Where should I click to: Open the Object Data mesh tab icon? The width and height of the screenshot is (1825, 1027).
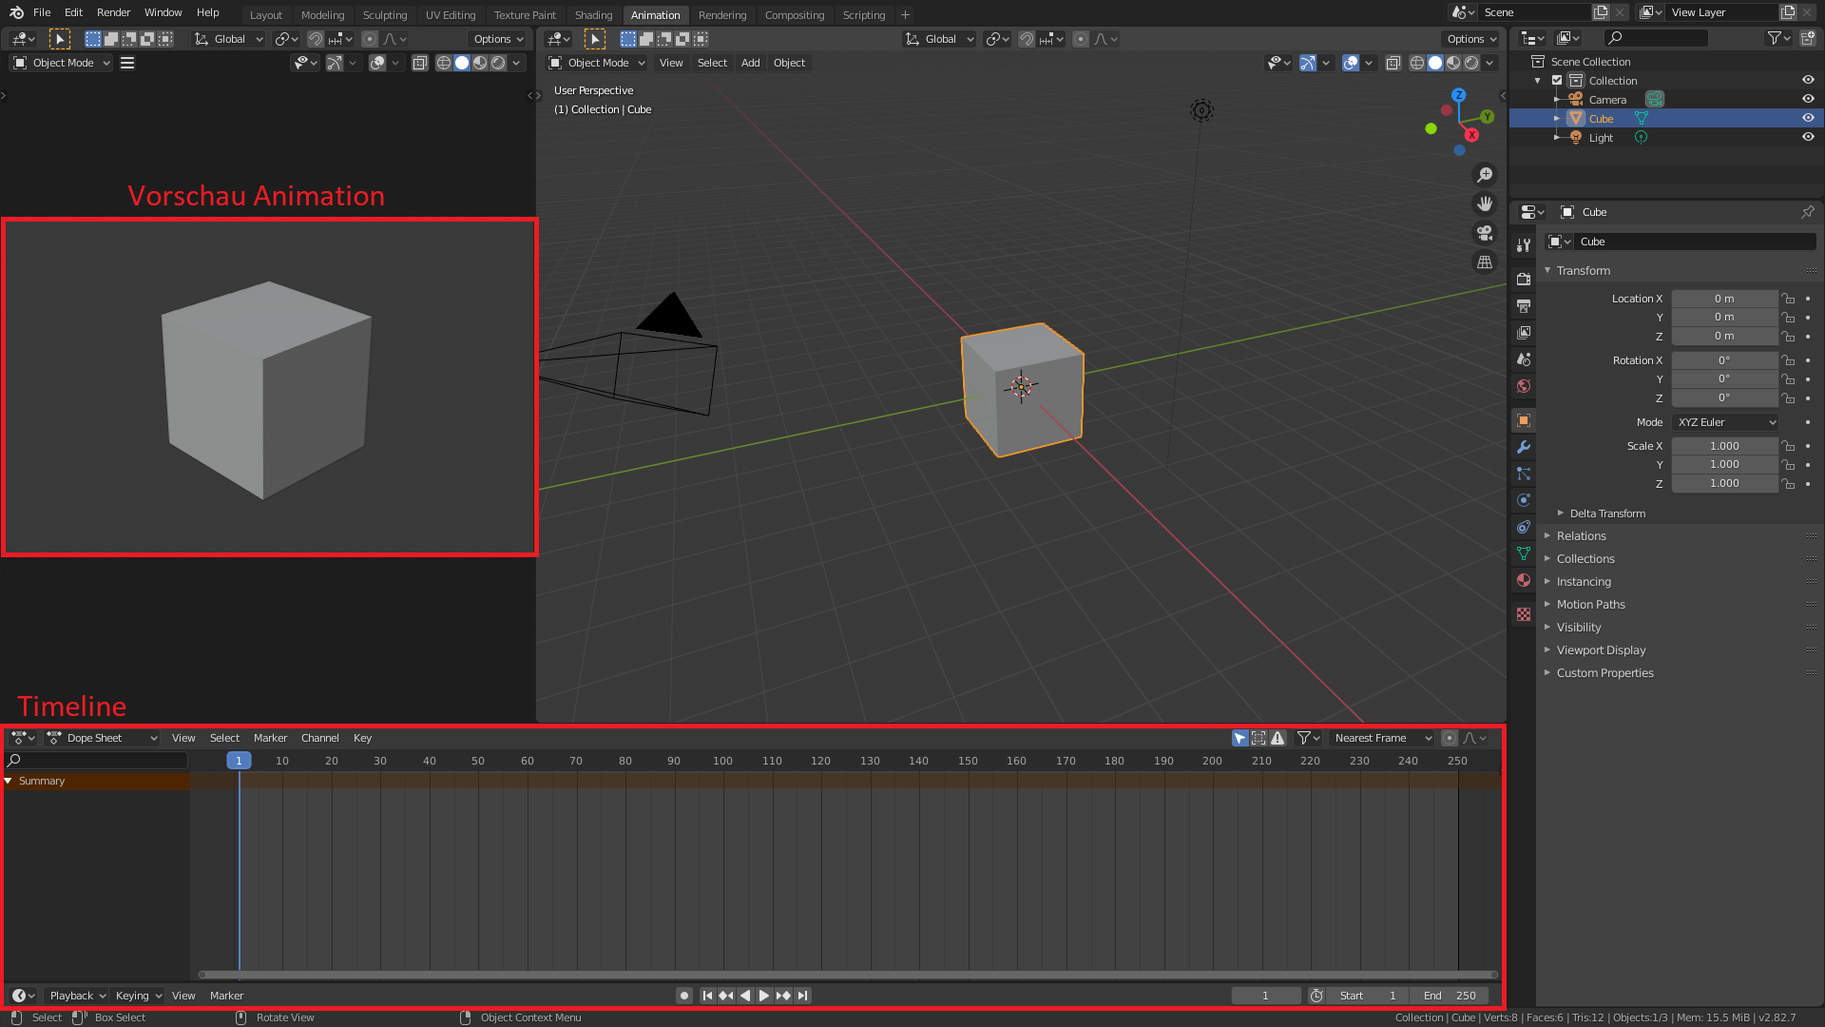point(1524,553)
